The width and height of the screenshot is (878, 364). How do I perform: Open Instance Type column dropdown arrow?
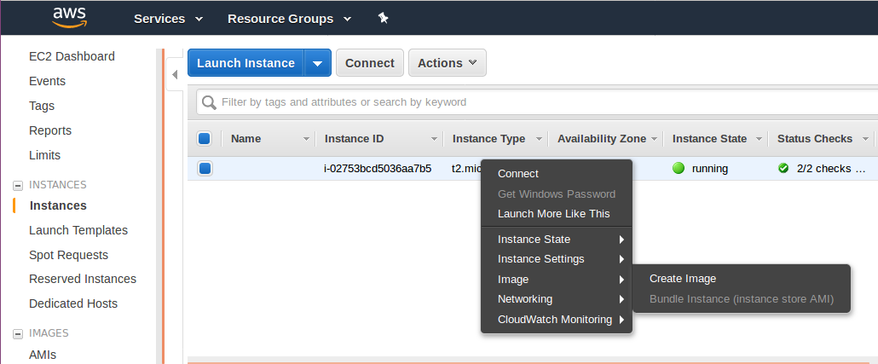coord(539,139)
